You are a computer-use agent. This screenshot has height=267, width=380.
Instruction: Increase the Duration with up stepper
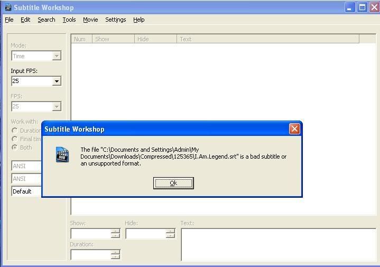116,252
